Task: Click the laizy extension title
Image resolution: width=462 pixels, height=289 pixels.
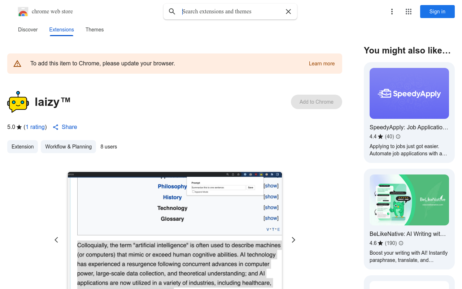Action: coord(53,102)
